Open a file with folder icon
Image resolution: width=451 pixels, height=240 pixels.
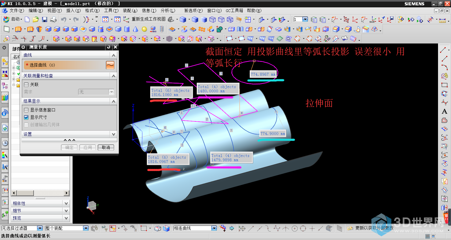point(36,19)
